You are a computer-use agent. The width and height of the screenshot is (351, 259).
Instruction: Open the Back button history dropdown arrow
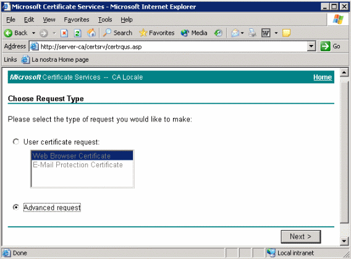point(33,33)
